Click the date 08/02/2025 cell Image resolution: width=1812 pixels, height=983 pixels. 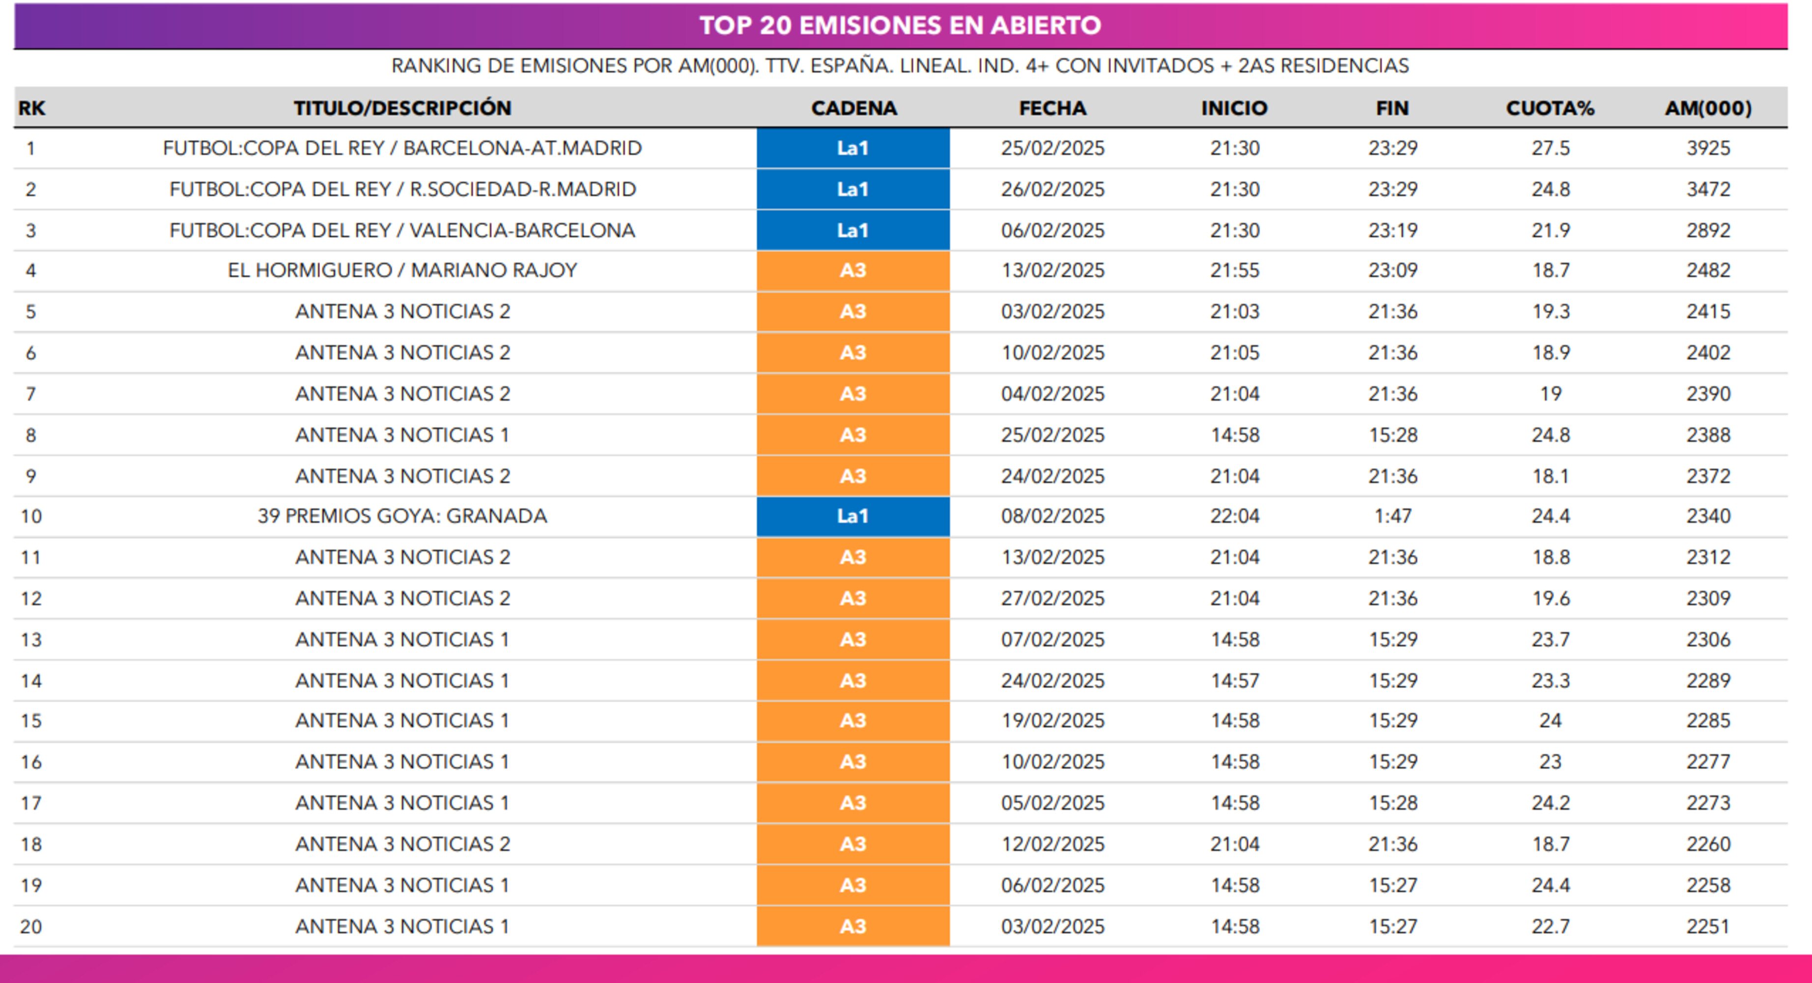[1052, 517]
